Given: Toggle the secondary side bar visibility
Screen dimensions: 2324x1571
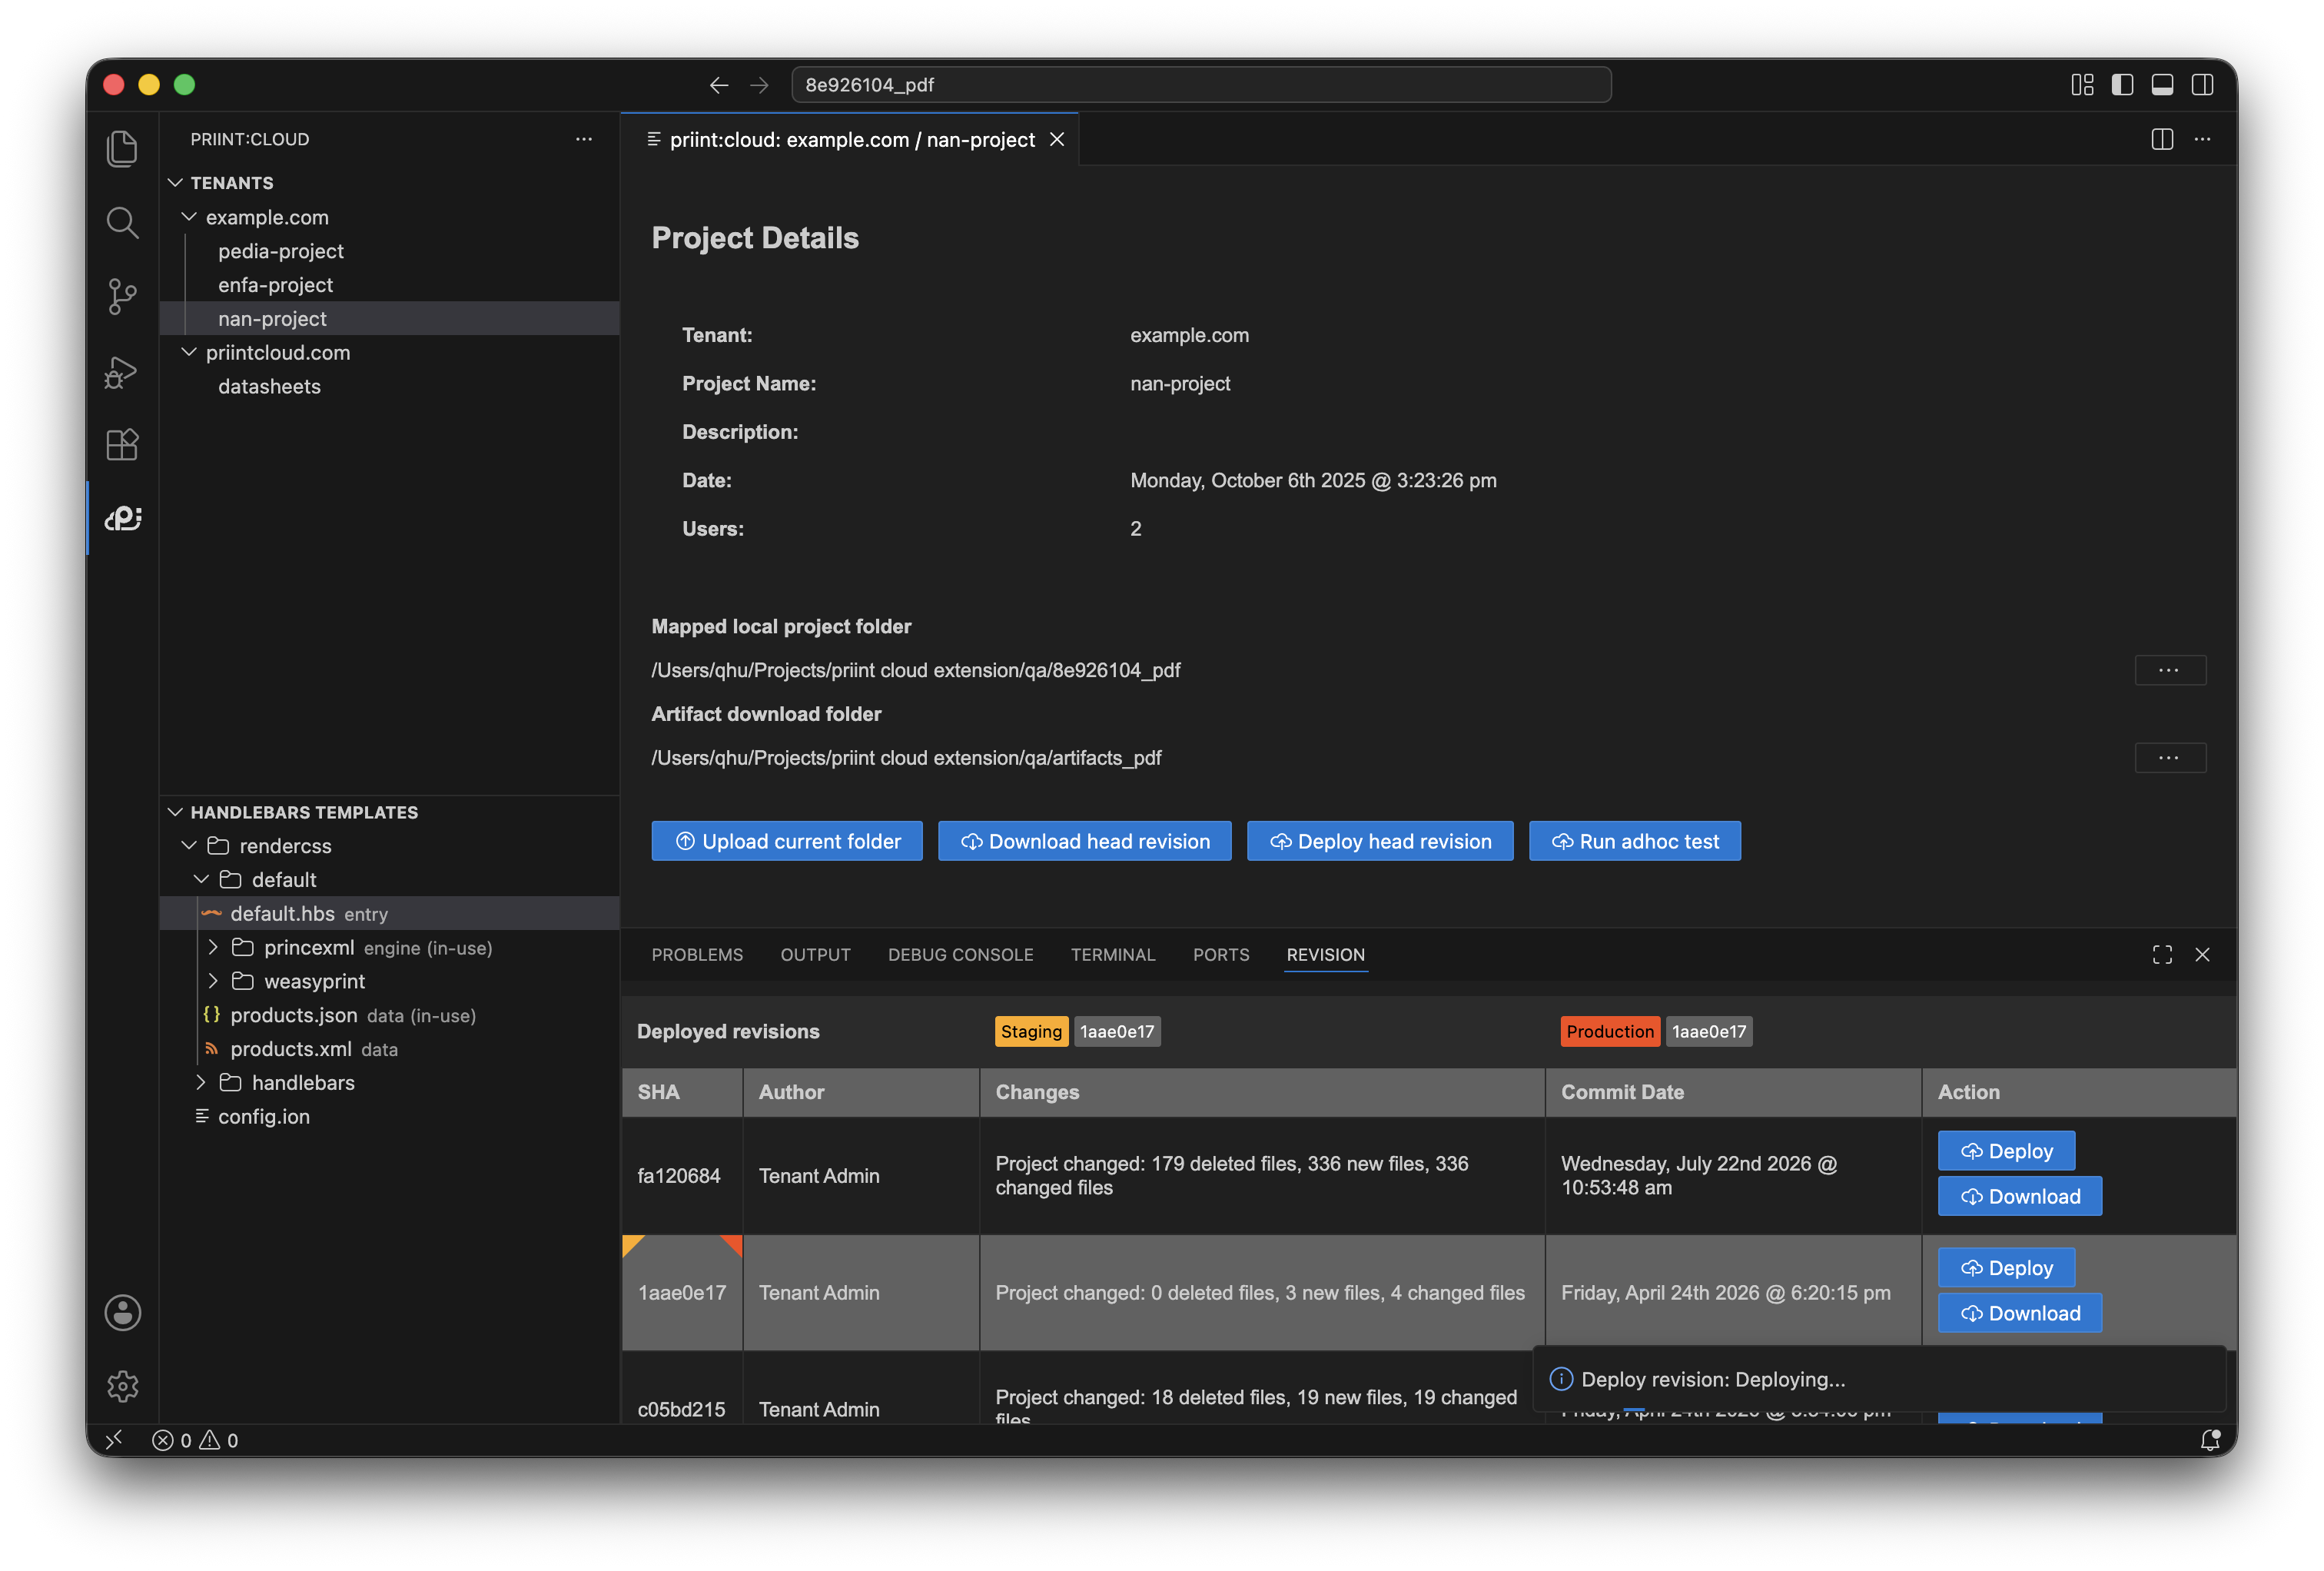Looking at the screenshot, I should click(x=2202, y=85).
